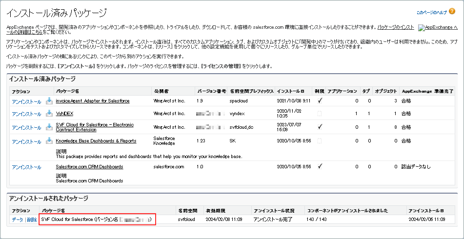Toggle the limit checkbox in the invoiceAgent Adapter row
This screenshot has width=464, height=239.
[x=320, y=101]
